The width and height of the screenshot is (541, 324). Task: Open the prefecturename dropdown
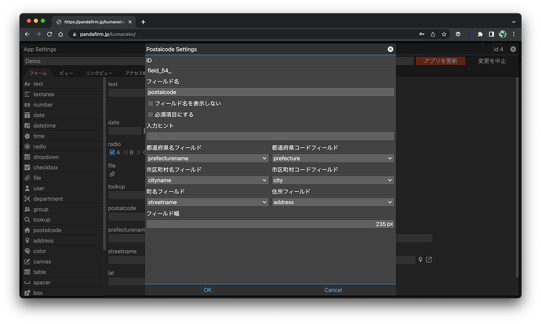point(207,158)
